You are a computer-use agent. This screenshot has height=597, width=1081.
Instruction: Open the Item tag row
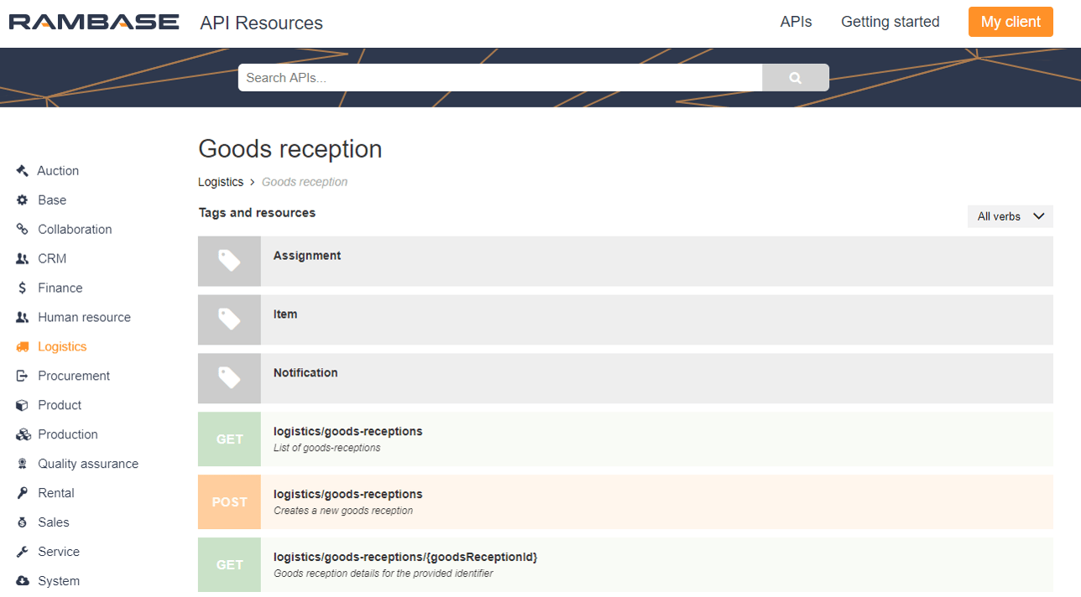click(x=625, y=319)
